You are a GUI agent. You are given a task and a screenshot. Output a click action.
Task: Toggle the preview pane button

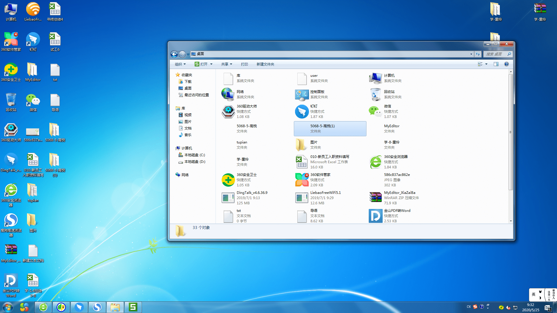pos(496,64)
